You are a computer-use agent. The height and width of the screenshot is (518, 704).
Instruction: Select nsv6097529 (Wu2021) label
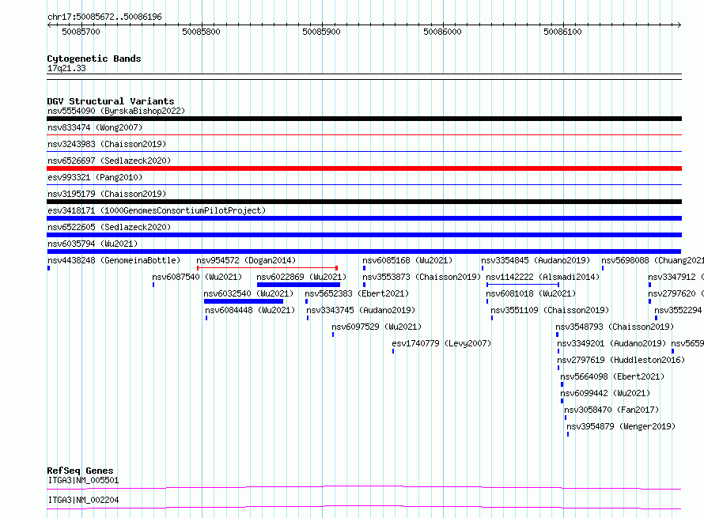[377, 327]
